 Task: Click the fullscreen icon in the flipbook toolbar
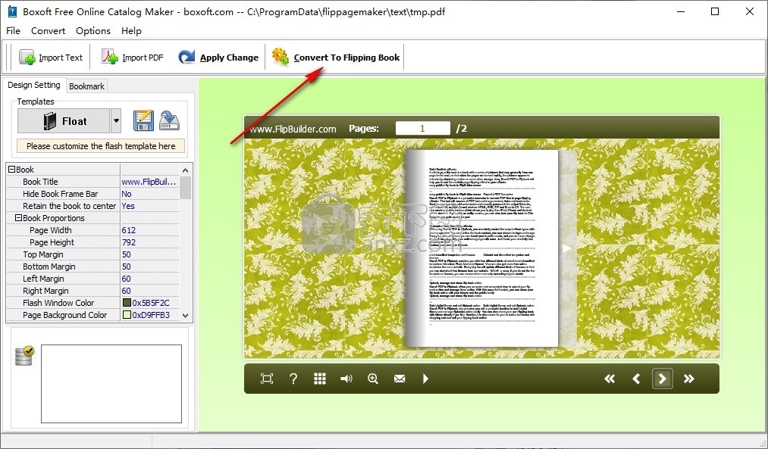(267, 379)
